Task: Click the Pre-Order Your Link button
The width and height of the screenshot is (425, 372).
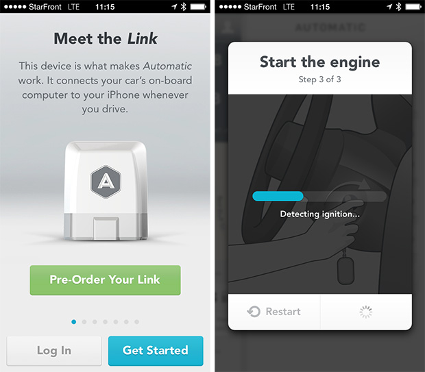Action: point(105,280)
